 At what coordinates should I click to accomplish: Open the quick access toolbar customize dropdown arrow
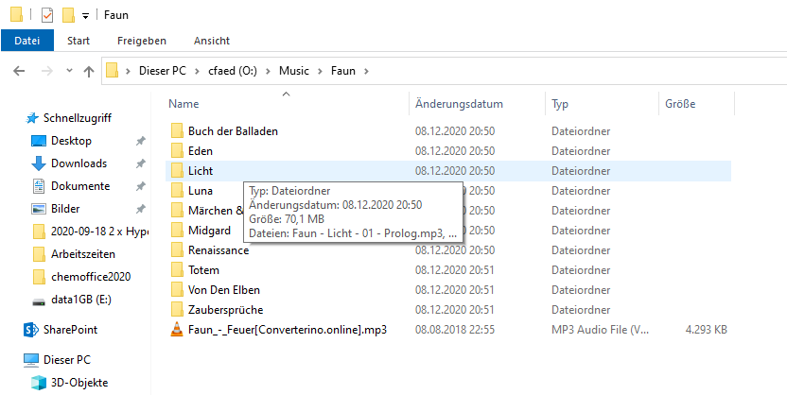(85, 15)
